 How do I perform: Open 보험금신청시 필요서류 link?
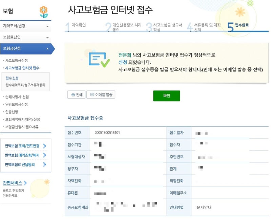pos(22,127)
